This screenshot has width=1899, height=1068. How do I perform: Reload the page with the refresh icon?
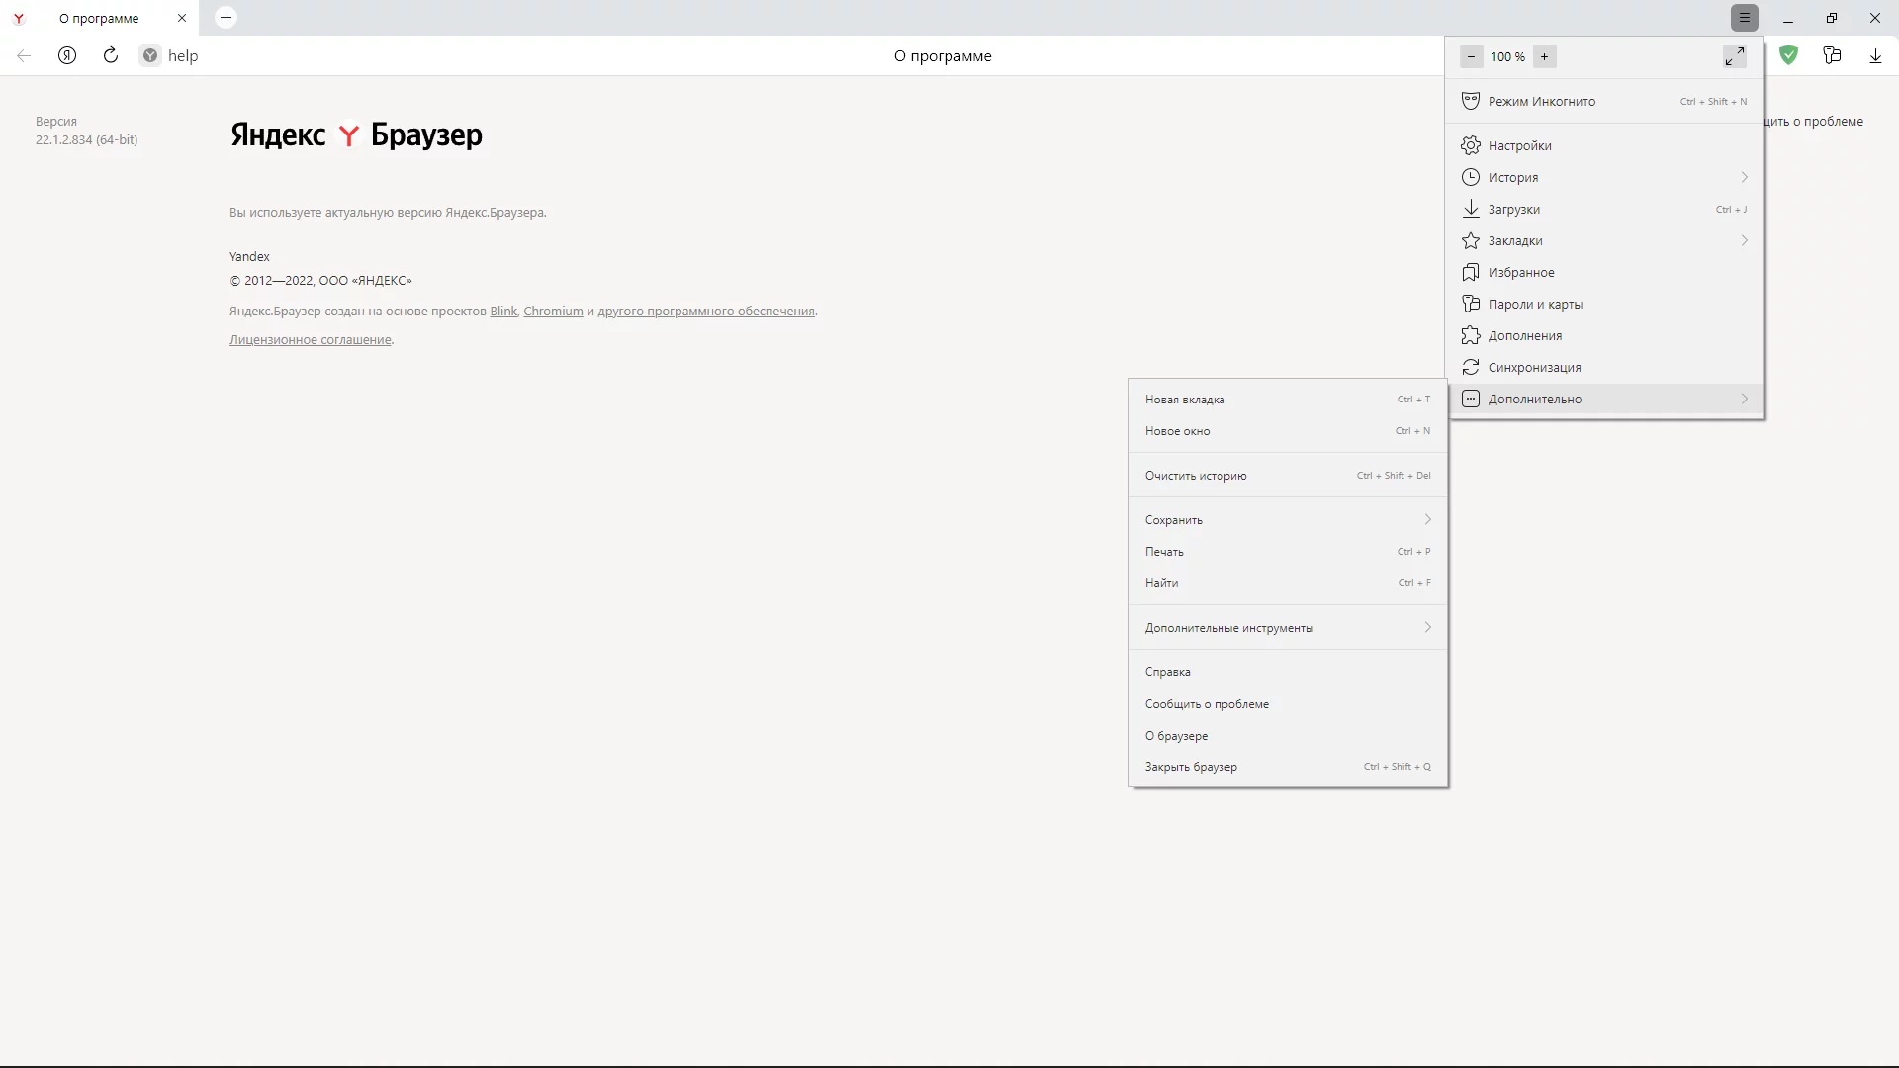111,56
